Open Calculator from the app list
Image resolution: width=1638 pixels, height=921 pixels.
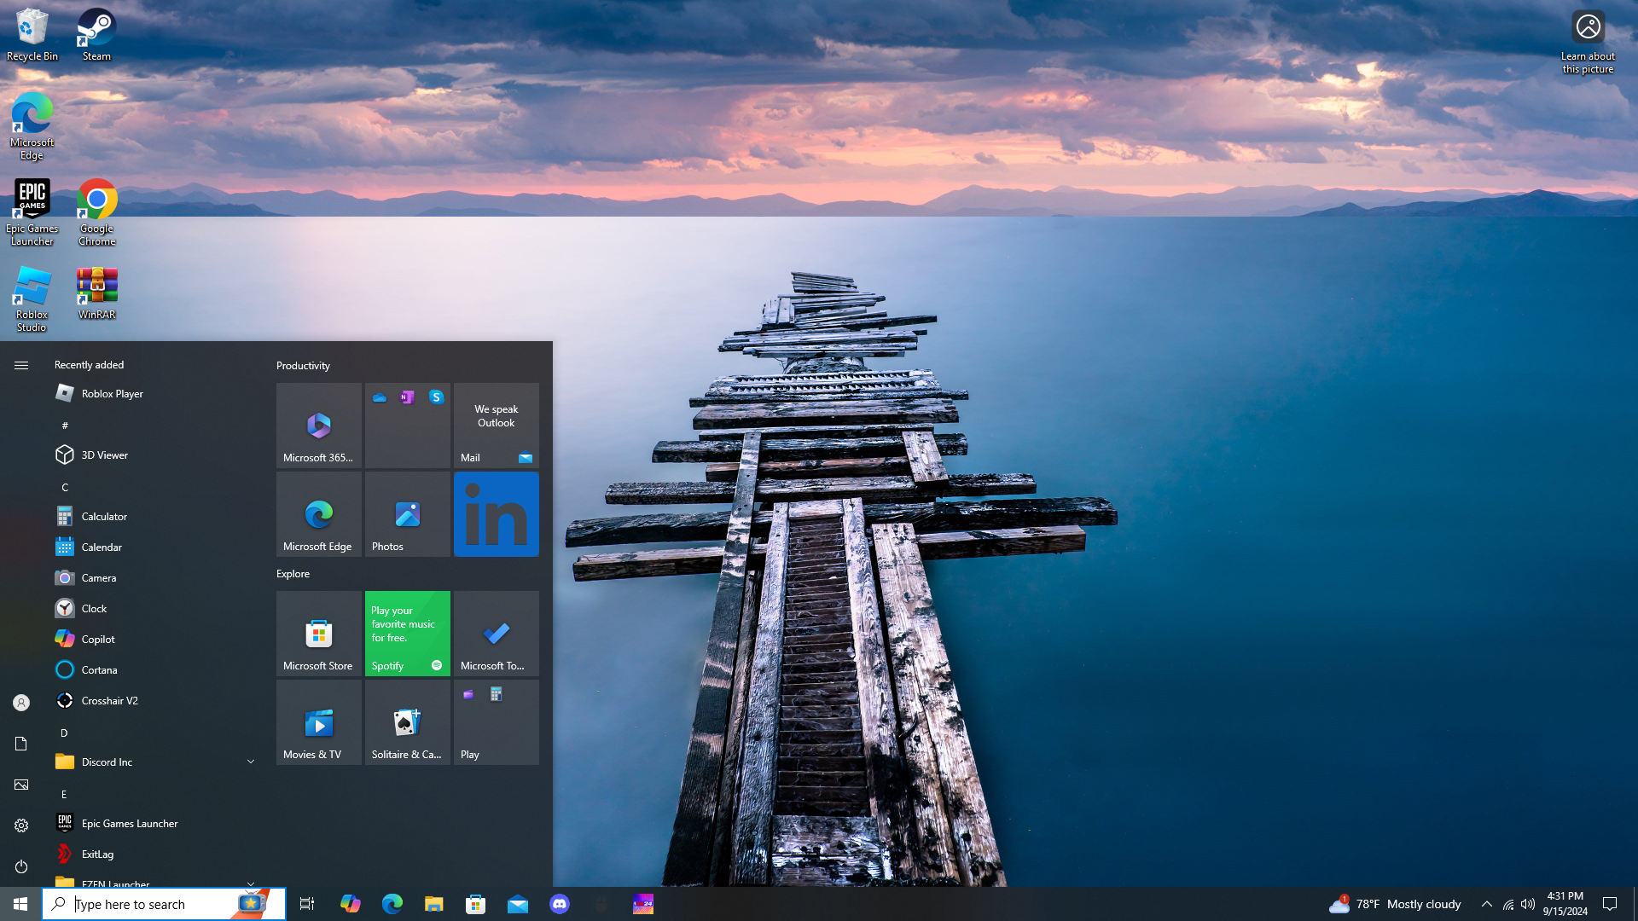pyautogui.click(x=104, y=516)
